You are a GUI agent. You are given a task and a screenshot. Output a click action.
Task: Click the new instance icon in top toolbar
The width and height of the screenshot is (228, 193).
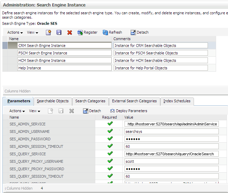pos(48,32)
